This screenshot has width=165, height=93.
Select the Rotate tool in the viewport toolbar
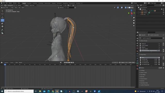[2, 20]
